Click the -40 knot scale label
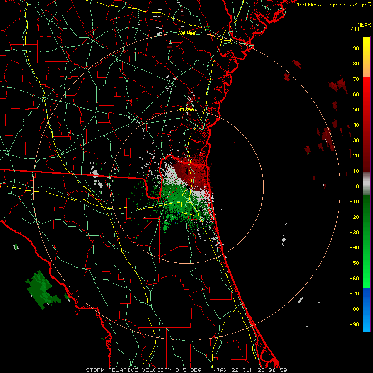 354,248
